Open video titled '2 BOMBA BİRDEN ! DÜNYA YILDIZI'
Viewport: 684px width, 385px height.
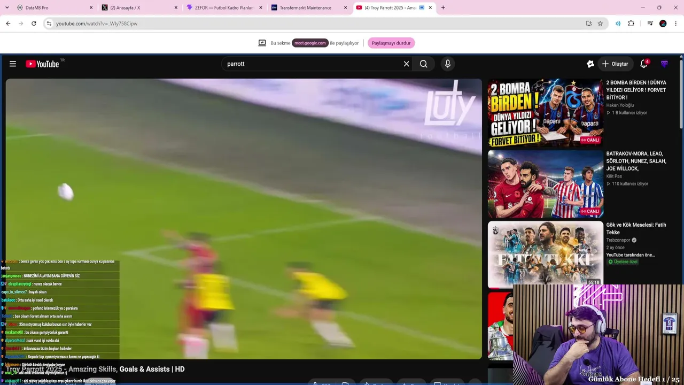point(636,90)
